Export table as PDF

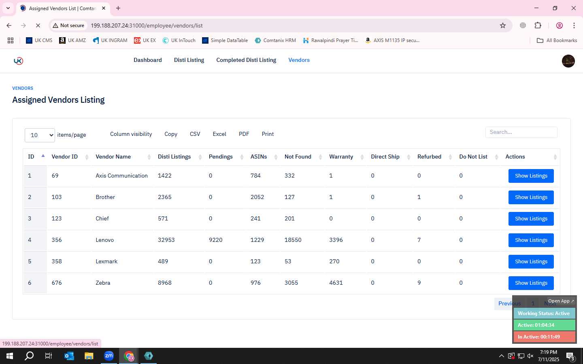[x=244, y=134]
